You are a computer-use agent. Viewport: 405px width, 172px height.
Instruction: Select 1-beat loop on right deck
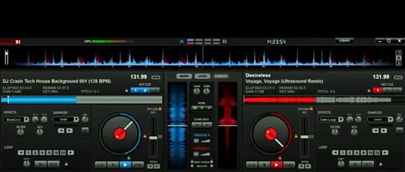coord(343,152)
